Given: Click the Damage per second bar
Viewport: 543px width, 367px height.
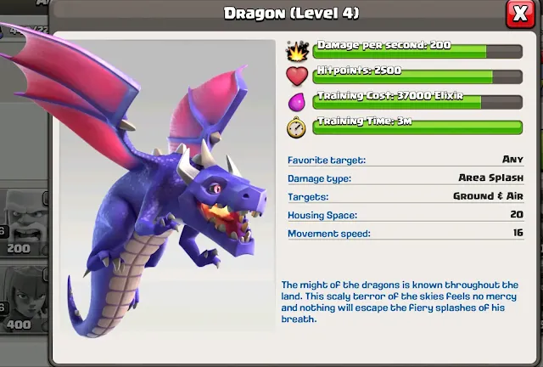Looking at the screenshot, I should coord(417,51).
